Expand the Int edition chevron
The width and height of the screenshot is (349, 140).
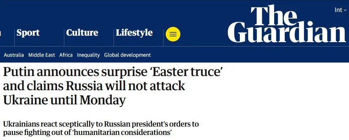[345, 10]
